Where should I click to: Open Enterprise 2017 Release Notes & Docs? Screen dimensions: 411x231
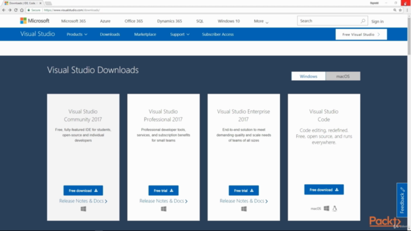[243, 201]
